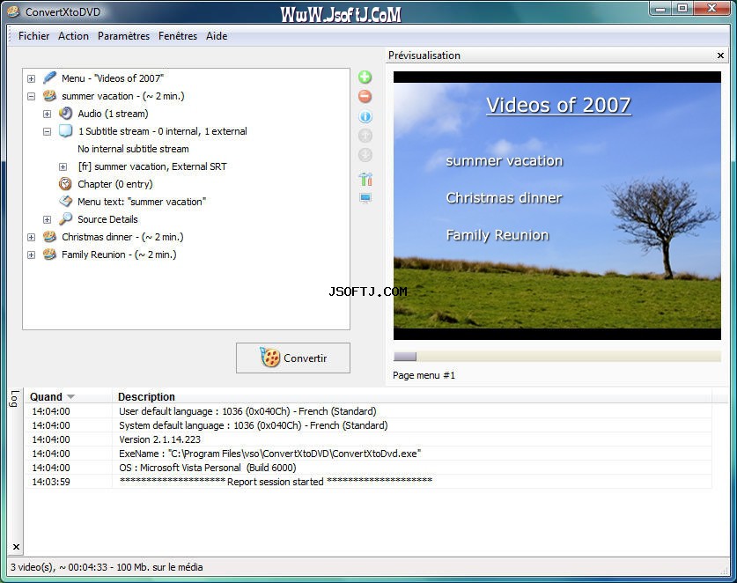The width and height of the screenshot is (737, 583).
Task: Click the film reel icon for summer vacation
Action: pyautogui.click(x=49, y=96)
